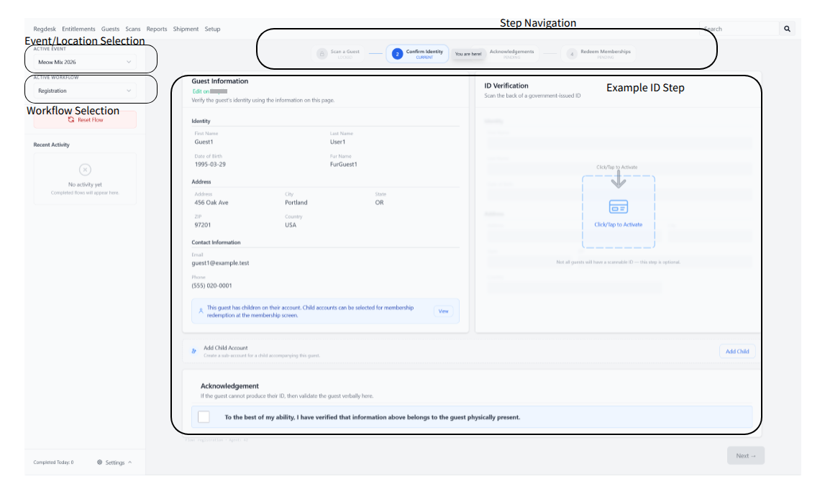
Task: Expand the Settings menu chevron
Action: 130,462
